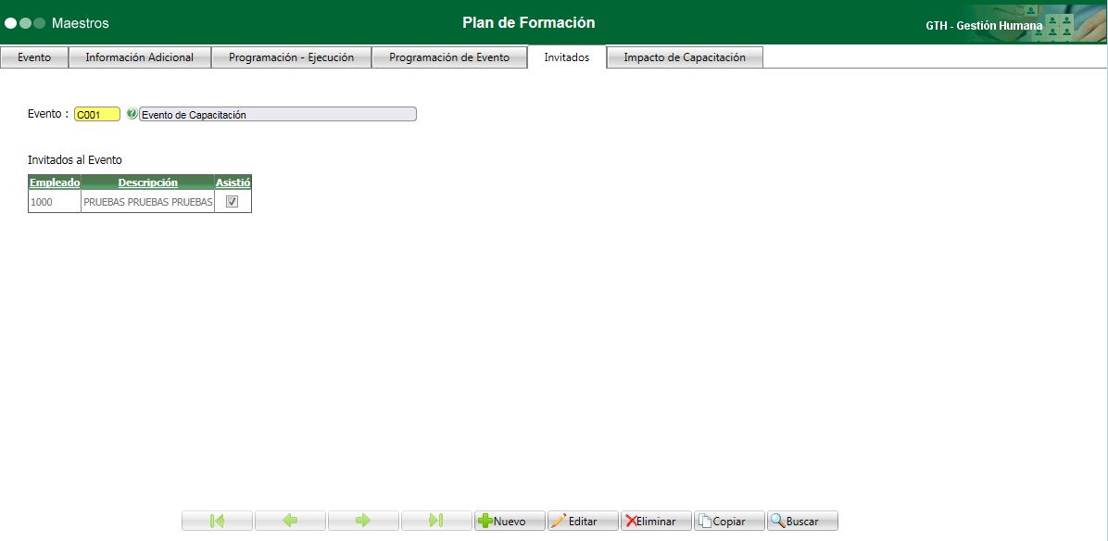
Task: Jump to the last record arrow
Action: [x=436, y=522]
